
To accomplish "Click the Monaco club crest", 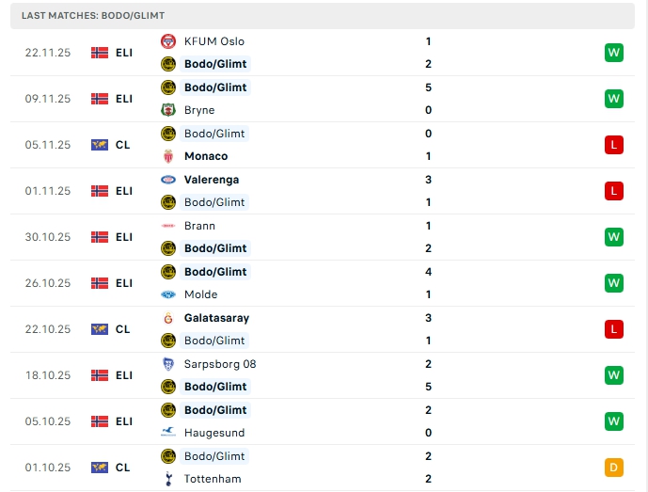I will [168, 156].
